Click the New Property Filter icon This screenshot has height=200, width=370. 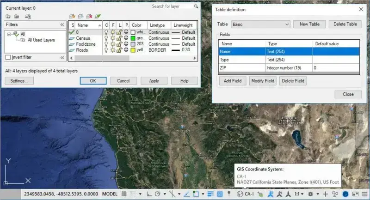8,16
